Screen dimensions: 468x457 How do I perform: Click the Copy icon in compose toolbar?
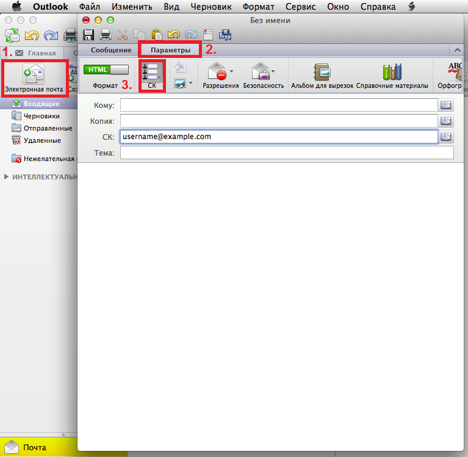point(139,35)
